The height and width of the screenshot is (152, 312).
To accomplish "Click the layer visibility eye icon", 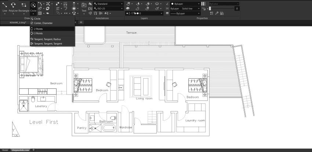I will pos(128,4).
